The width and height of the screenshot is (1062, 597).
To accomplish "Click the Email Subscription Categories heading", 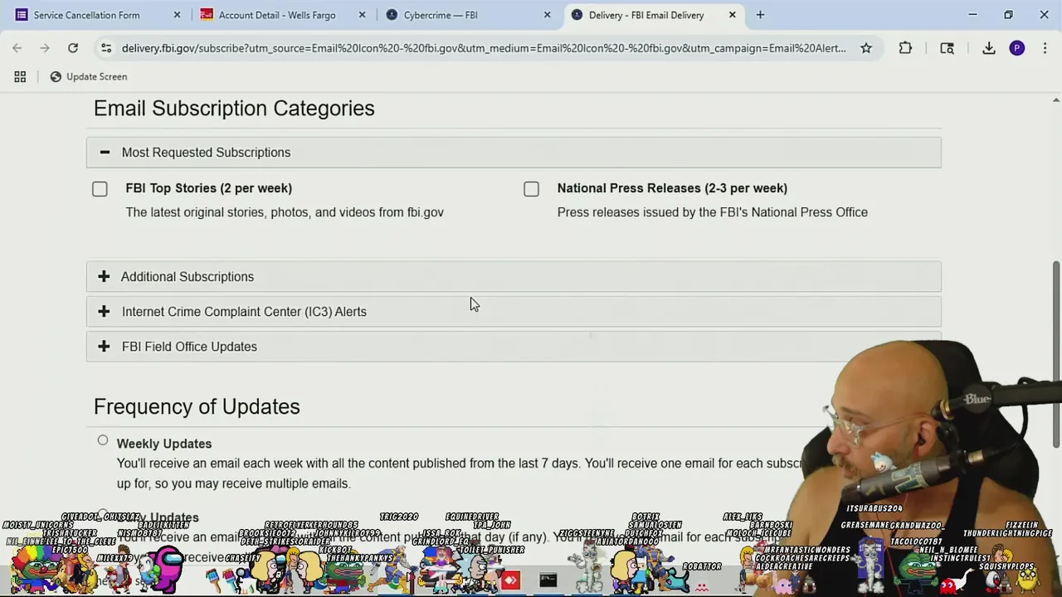I will [234, 109].
